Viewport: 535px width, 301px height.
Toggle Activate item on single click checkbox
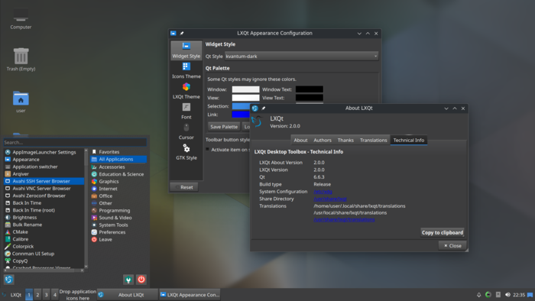(207, 149)
